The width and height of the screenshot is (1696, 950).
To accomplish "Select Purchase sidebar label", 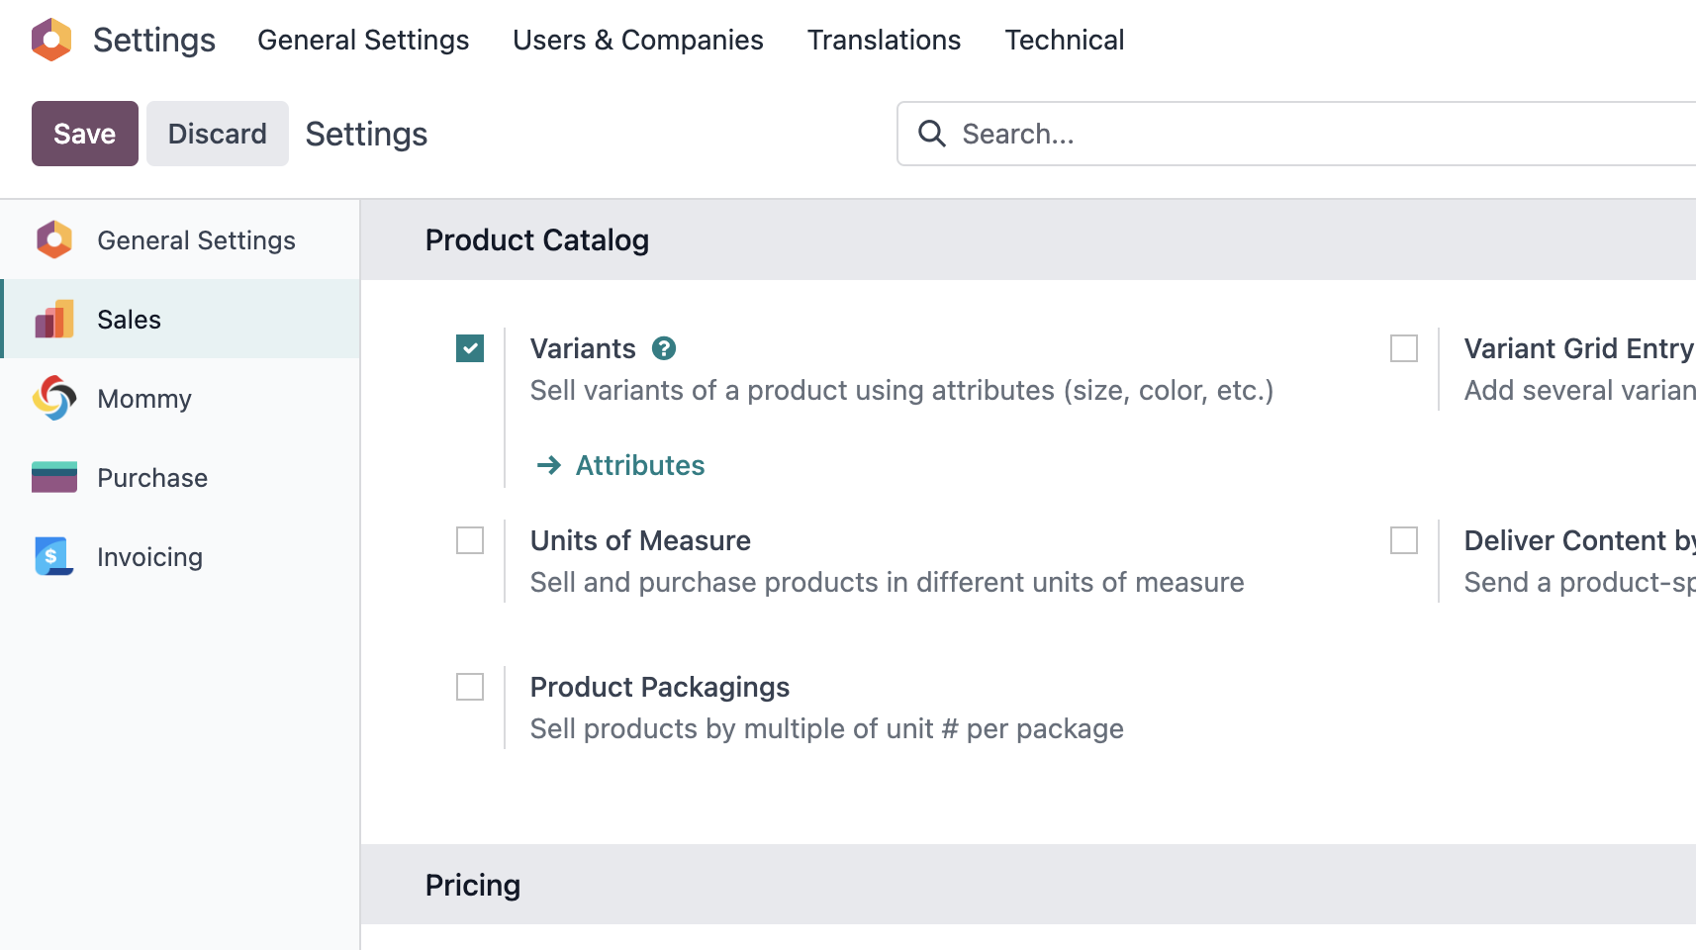I will coord(152,478).
